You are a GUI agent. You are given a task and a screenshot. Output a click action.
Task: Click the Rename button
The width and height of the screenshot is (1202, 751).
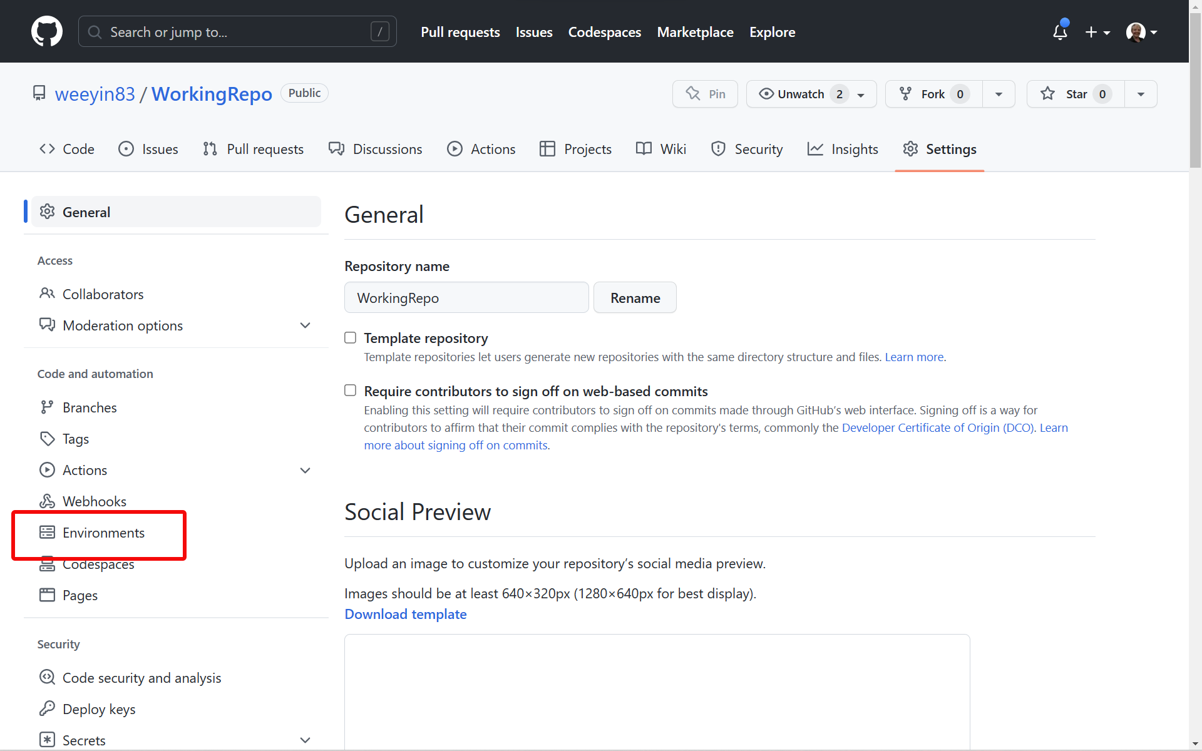635,297
